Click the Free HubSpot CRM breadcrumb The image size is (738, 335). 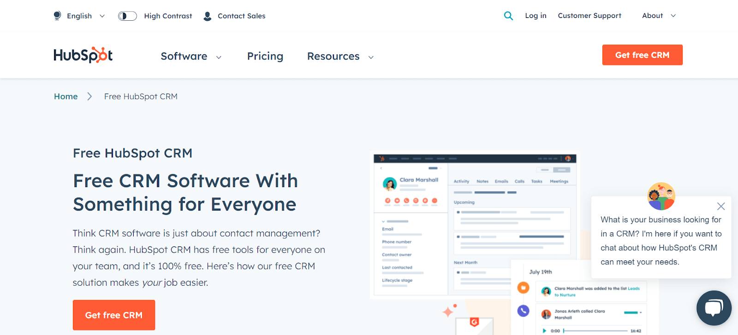pos(141,96)
